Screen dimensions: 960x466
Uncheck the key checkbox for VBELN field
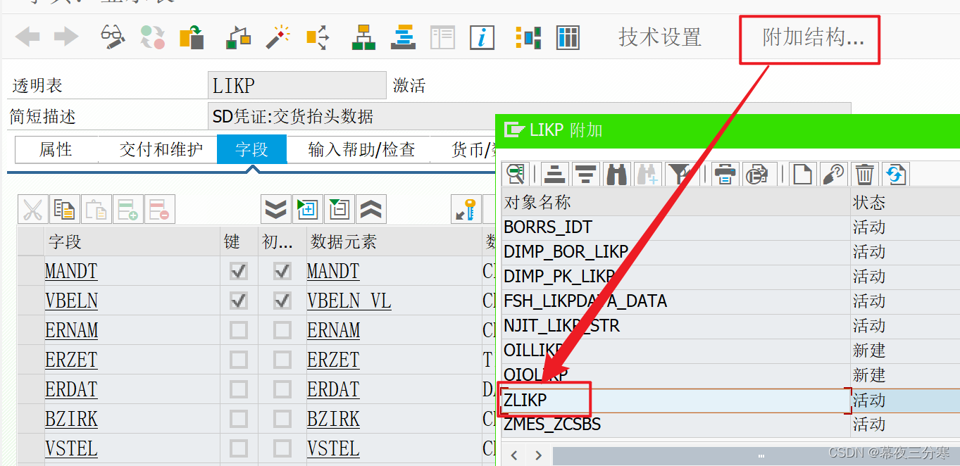click(x=237, y=301)
